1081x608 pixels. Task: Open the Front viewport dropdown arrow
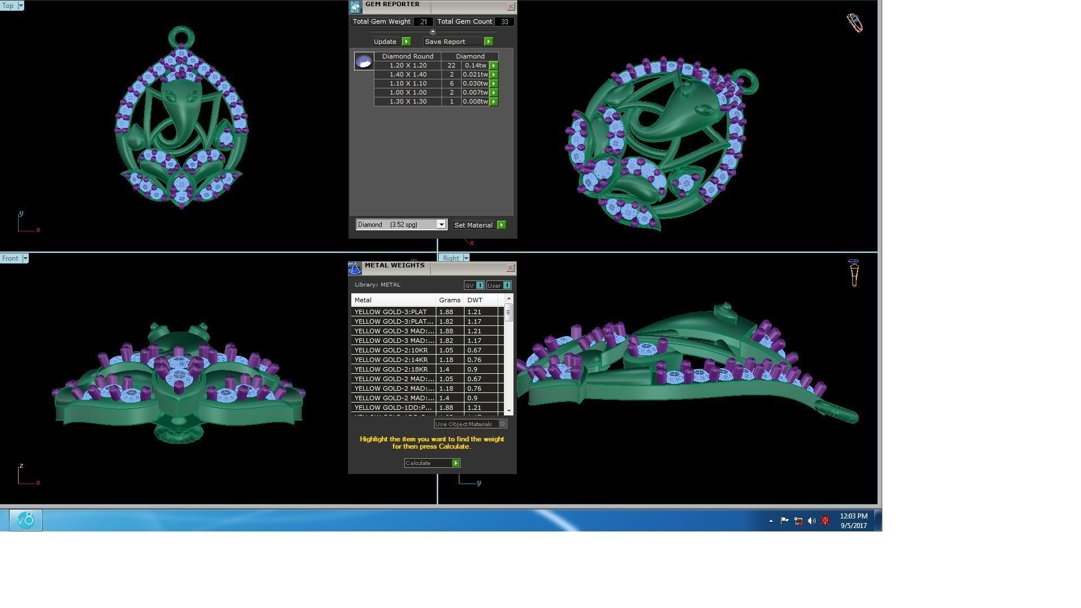(25, 258)
